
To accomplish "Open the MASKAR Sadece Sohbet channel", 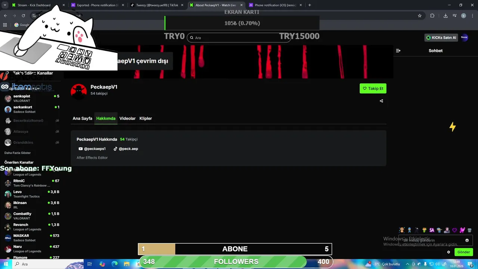I will pos(32,238).
